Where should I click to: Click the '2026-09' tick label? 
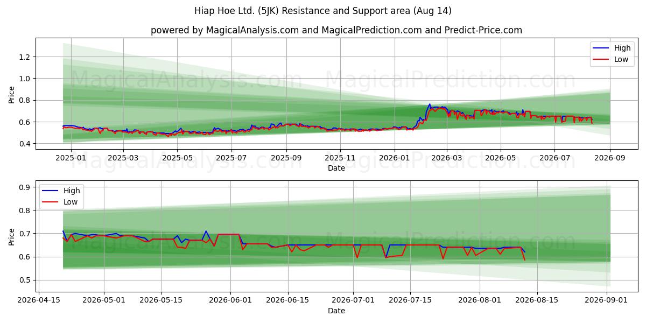pos(610,158)
